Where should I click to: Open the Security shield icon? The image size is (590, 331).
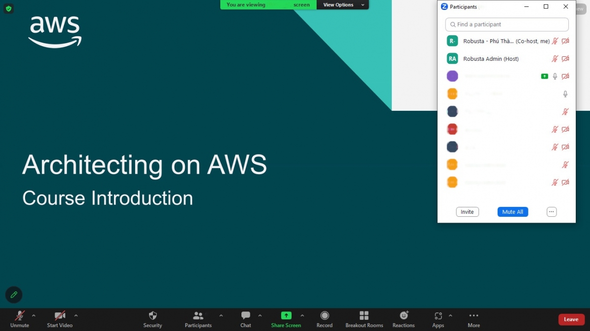pos(152,315)
